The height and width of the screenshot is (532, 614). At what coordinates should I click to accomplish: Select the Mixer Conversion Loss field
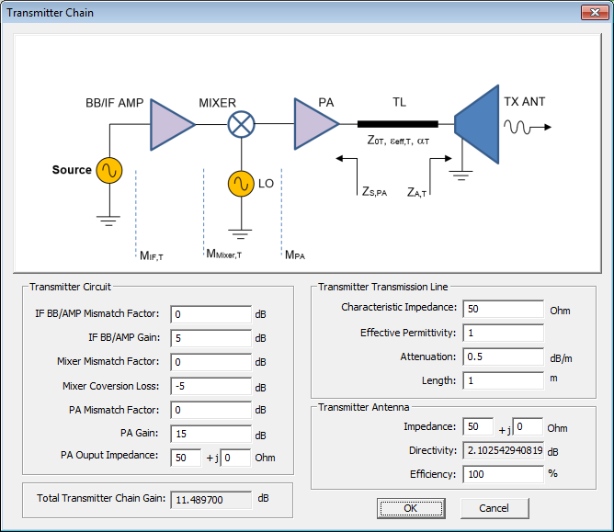[x=210, y=386]
